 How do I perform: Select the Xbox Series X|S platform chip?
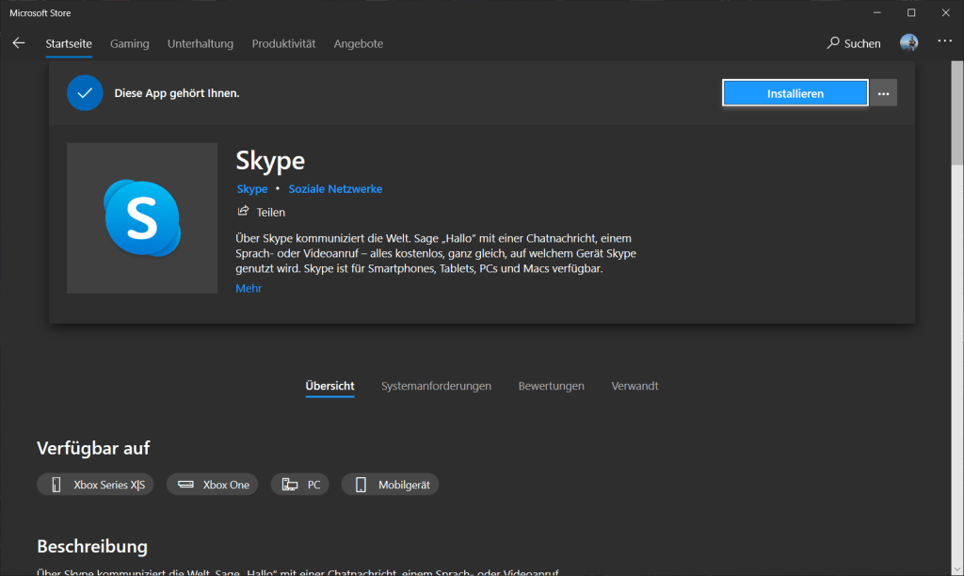tap(96, 485)
